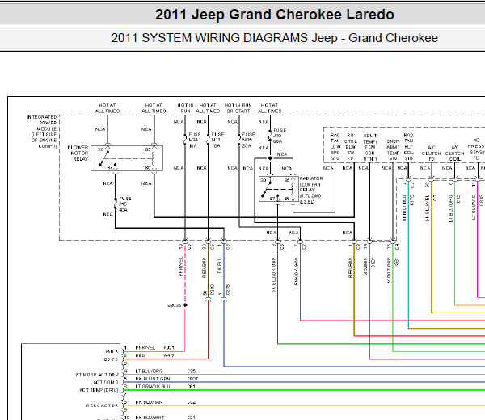Click the 'FUSE J19 60A' label
Image resolution: width=485 pixels, height=420 pixels.
pyautogui.click(x=279, y=136)
